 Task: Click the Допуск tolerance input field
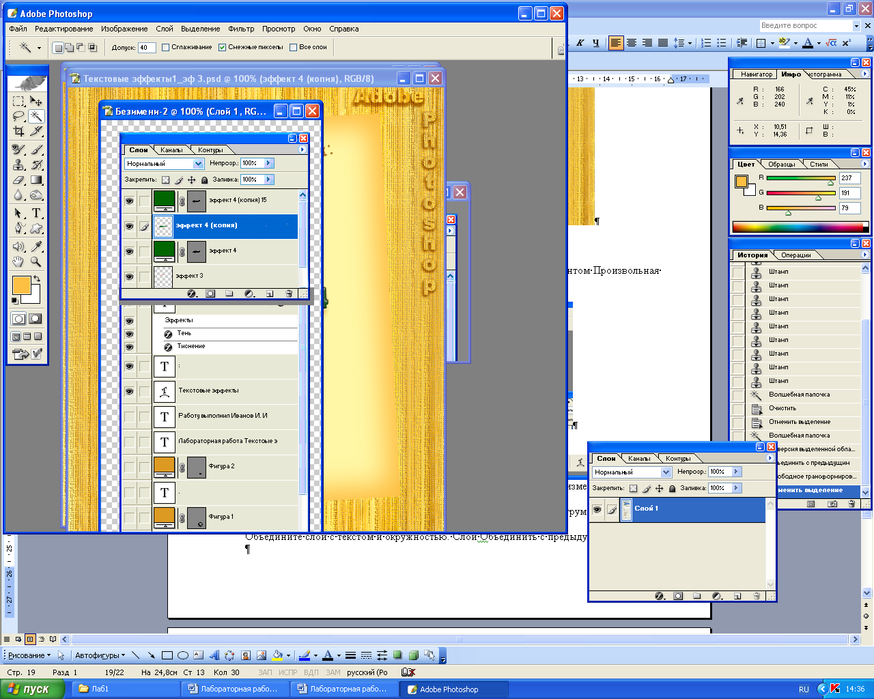(147, 48)
